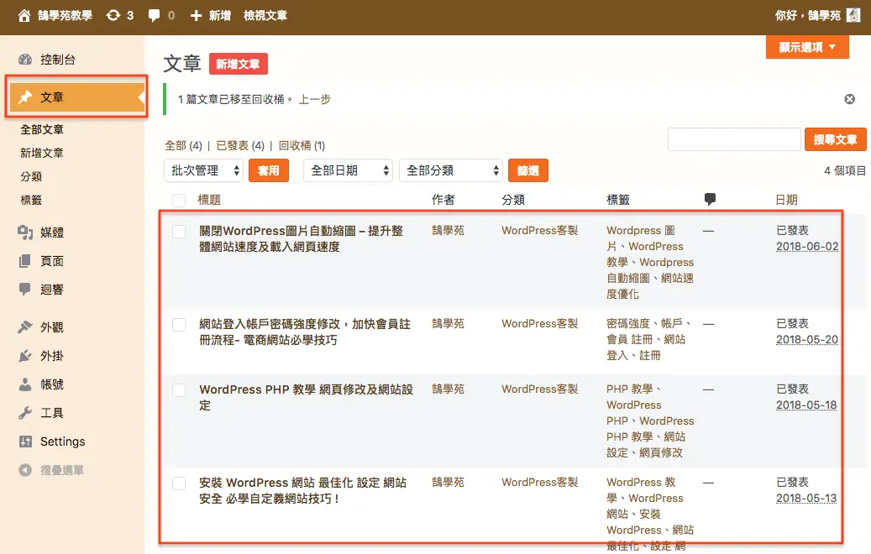Open the 標籤 submenu item in the sidebar
This screenshot has height=554, width=871.
coord(31,200)
